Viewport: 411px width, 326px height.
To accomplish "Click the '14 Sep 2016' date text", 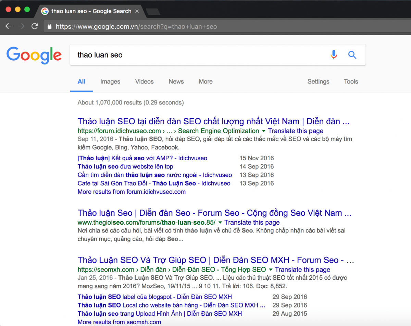I will point(257,166).
